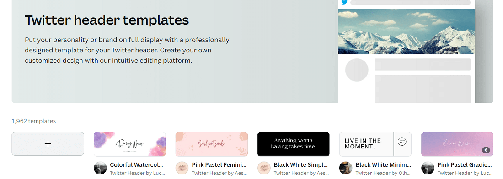Viewport: 503px width, 179px height.
Task: Select the Girl got goals pink template
Action: tap(212, 144)
